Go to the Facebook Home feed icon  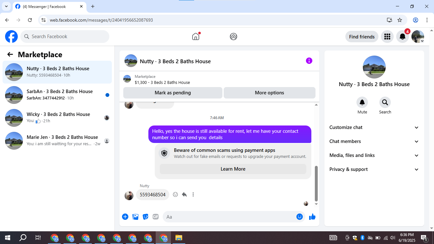coord(196,37)
